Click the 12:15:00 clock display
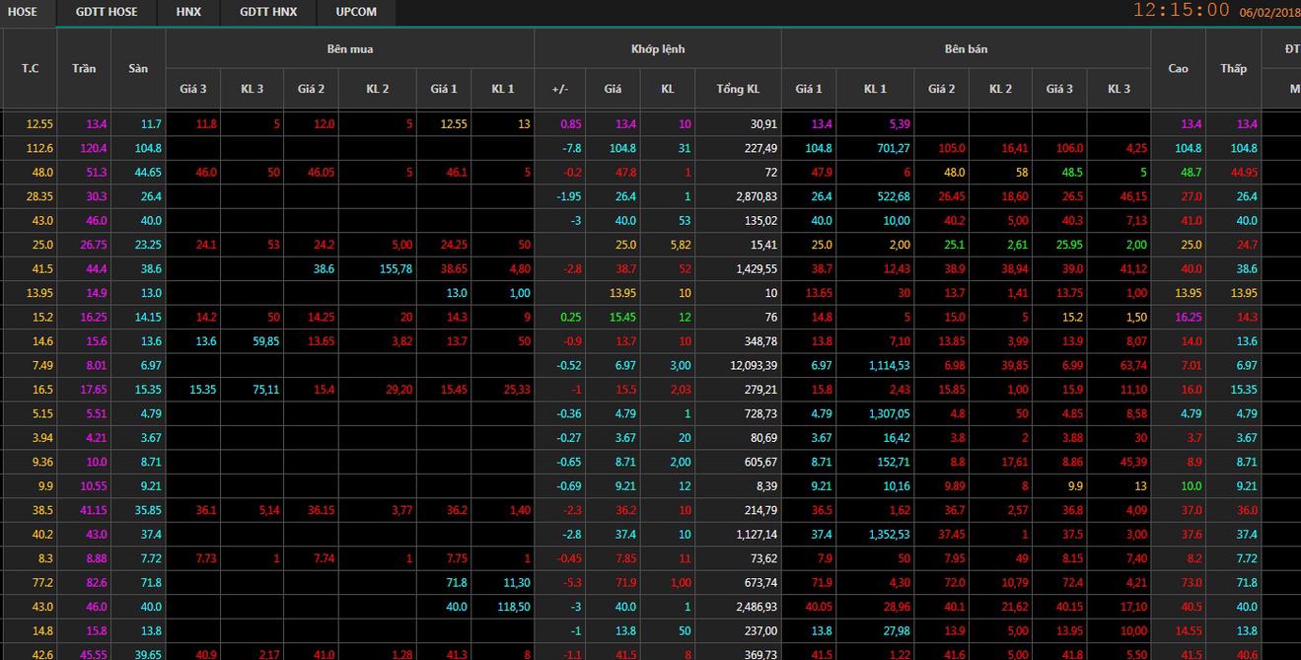Screen dimensions: 1301x660 [x=1181, y=11]
